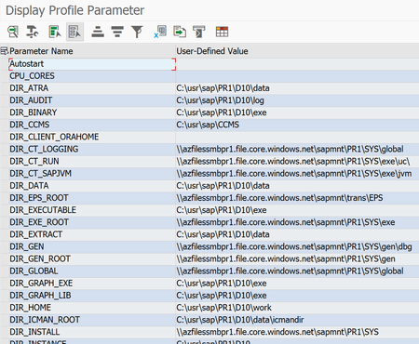Click the export-to-local-file green arrow icon
The width and height of the screenshot is (419, 344).
click(x=180, y=32)
